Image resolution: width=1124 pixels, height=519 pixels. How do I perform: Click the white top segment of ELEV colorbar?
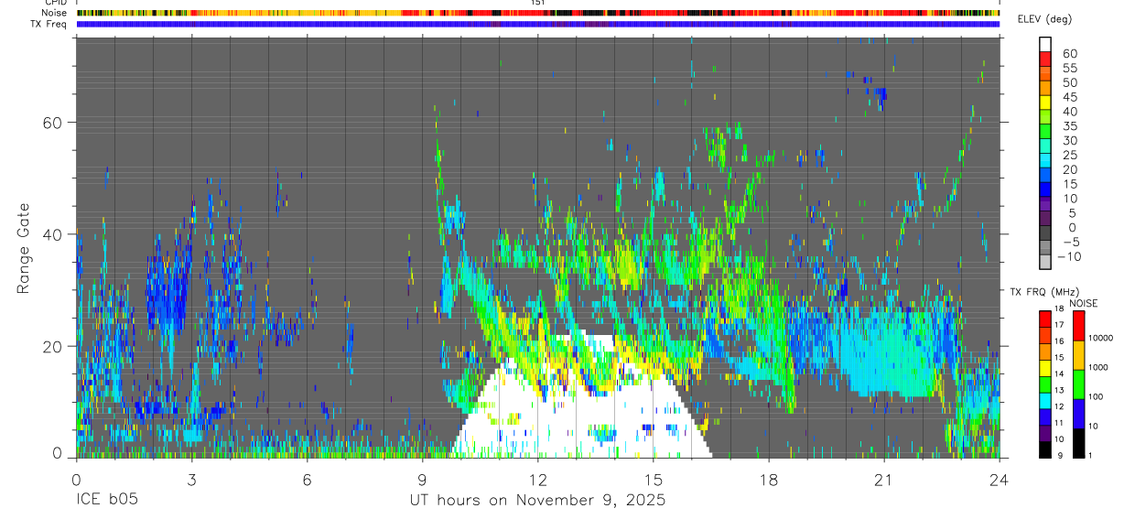click(x=1045, y=44)
